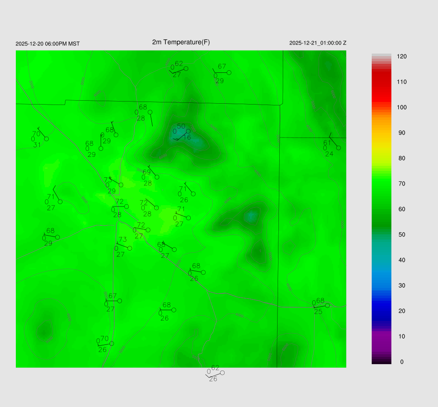Click the station plot with 67 over 29
438x407 pixels.
[x=229, y=73]
